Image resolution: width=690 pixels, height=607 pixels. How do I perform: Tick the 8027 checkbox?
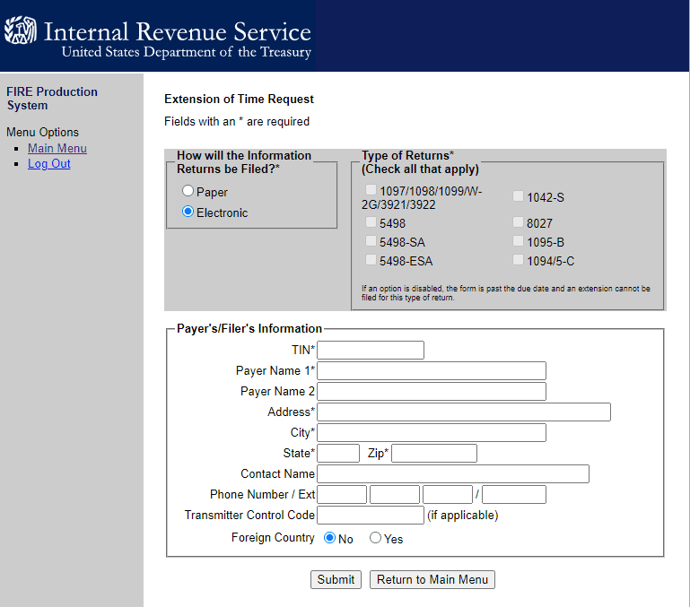pos(519,222)
